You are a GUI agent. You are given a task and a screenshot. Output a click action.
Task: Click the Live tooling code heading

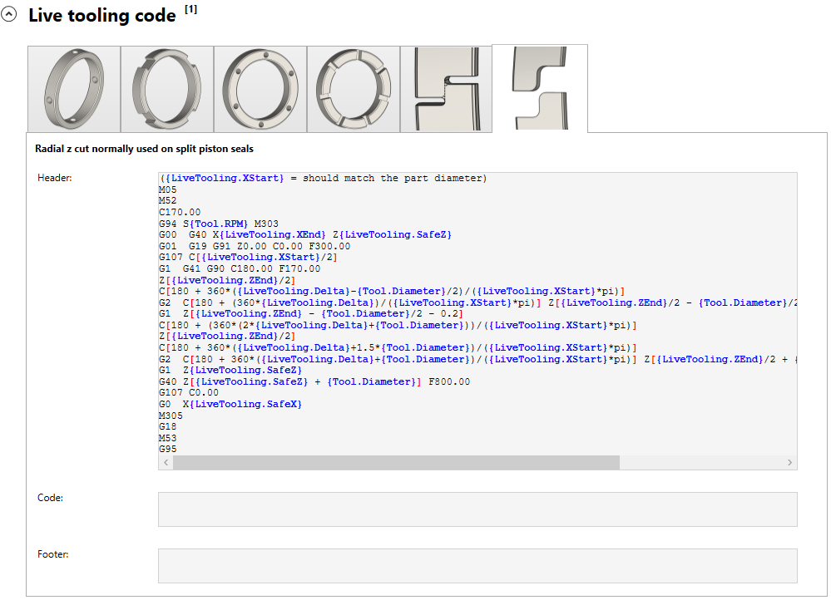point(101,16)
